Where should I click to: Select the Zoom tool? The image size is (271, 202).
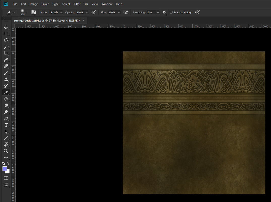(6, 151)
